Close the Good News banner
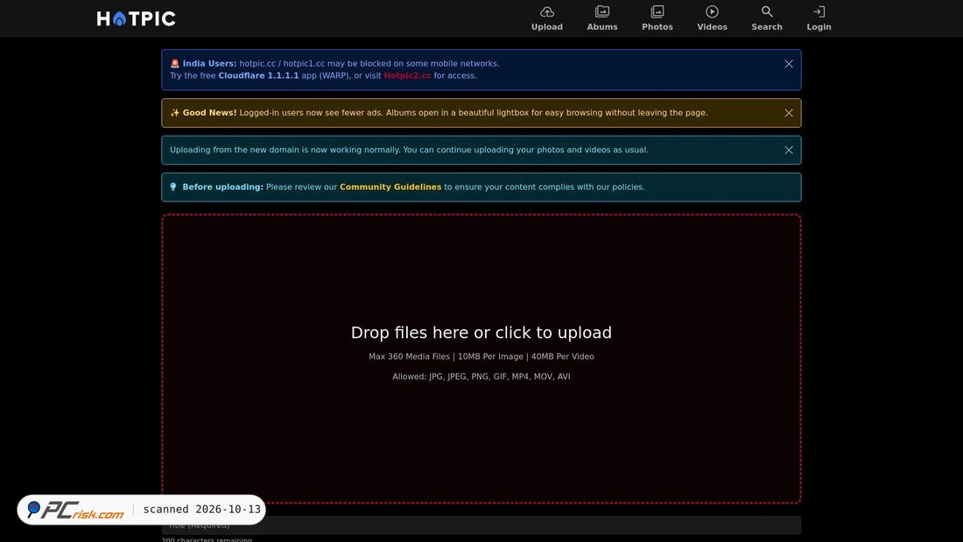Viewport: 963px width, 542px height. tap(789, 113)
